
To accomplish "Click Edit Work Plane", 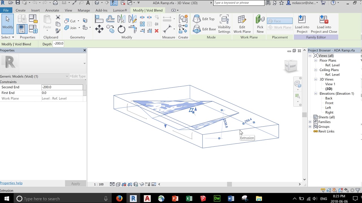I will tap(242, 25).
